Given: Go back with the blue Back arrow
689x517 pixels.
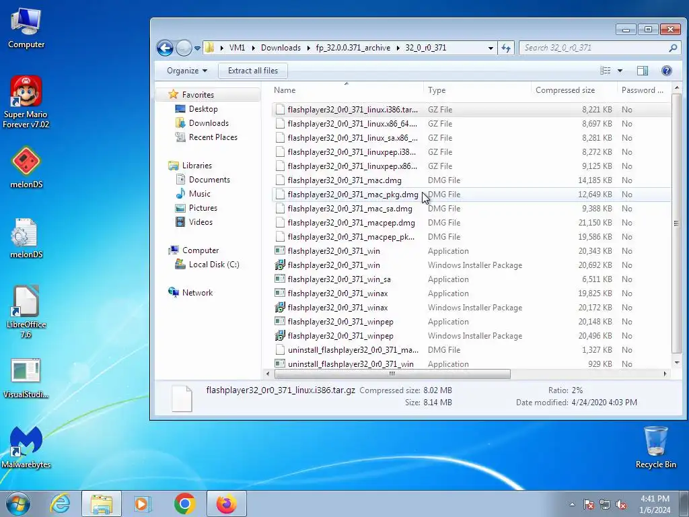Looking at the screenshot, I should tap(166, 48).
